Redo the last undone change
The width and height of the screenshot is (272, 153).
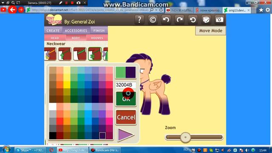click(x=179, y=20)
